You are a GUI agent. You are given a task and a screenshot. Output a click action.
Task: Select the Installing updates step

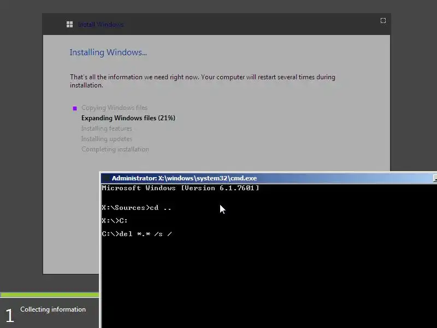(107, 139)
